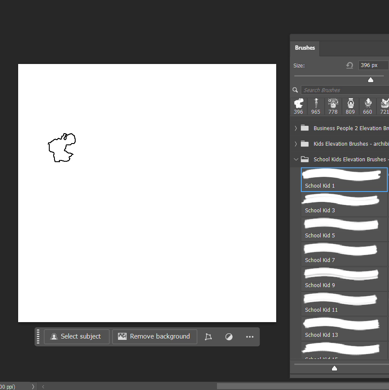Click the restore original brush size icon
This screenshot has width=389, height=390.
(x=350, y=65)
